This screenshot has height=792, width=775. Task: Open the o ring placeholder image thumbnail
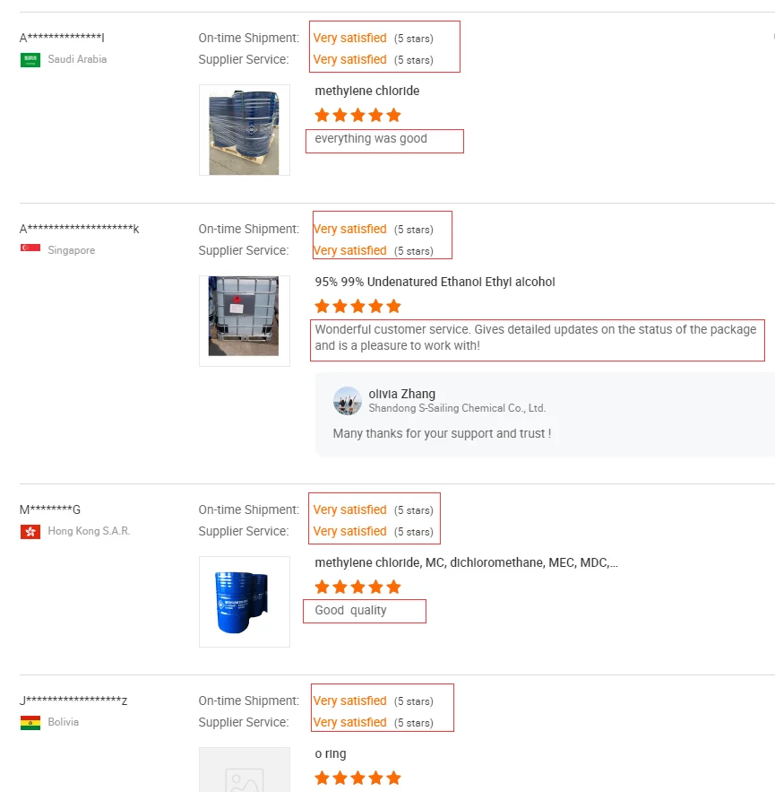pos(244,771)
